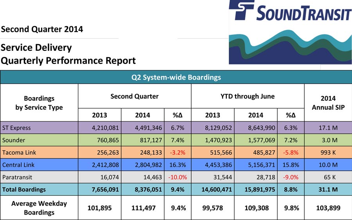Select the Total Boardings row label
Screen dimensions: 352x220
pyautogui.click(x=24, y=190)
